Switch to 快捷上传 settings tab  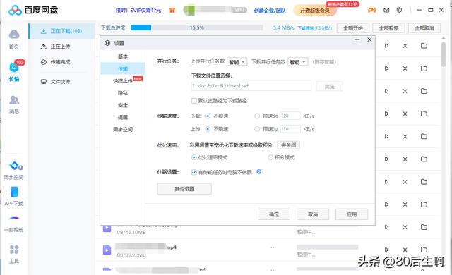122,81
